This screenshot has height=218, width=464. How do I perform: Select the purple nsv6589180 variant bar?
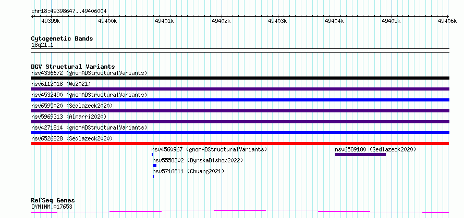(x=360, y=155)
